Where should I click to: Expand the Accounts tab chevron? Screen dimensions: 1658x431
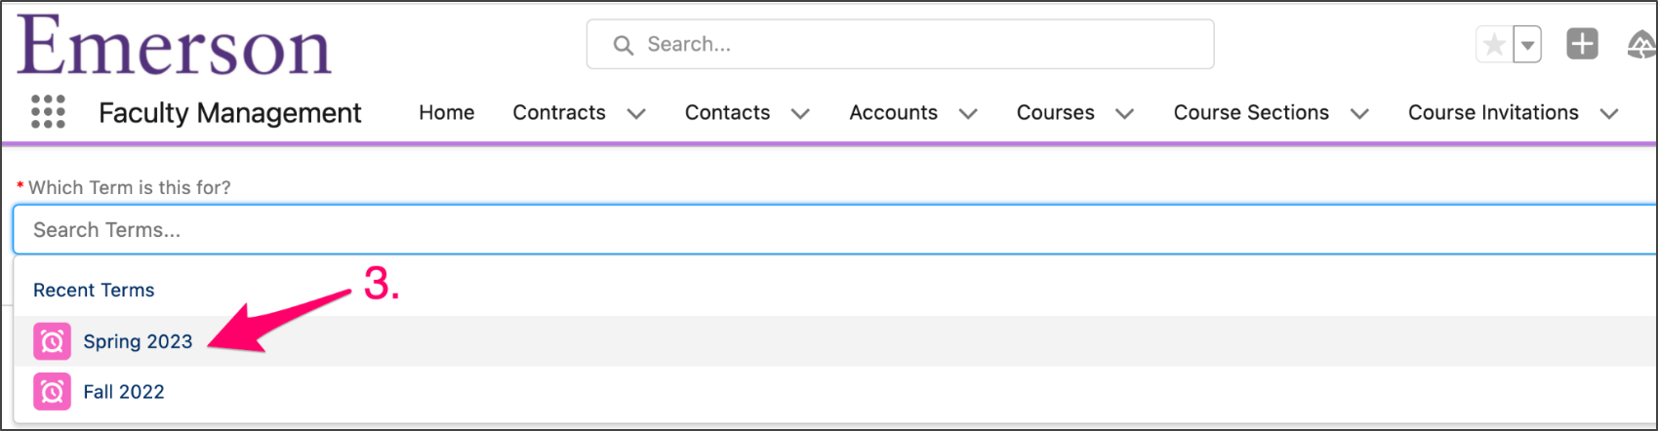[x=968, y=114]
